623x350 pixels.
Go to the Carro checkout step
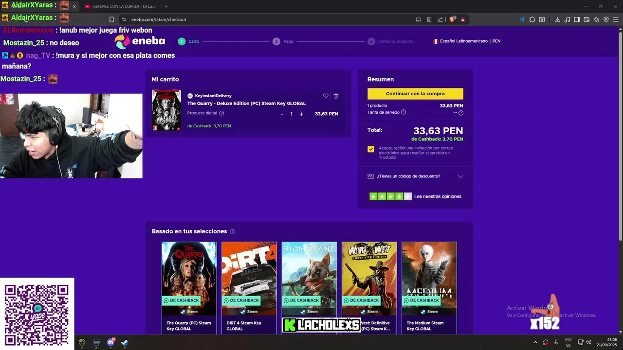(x=188, y=41)
